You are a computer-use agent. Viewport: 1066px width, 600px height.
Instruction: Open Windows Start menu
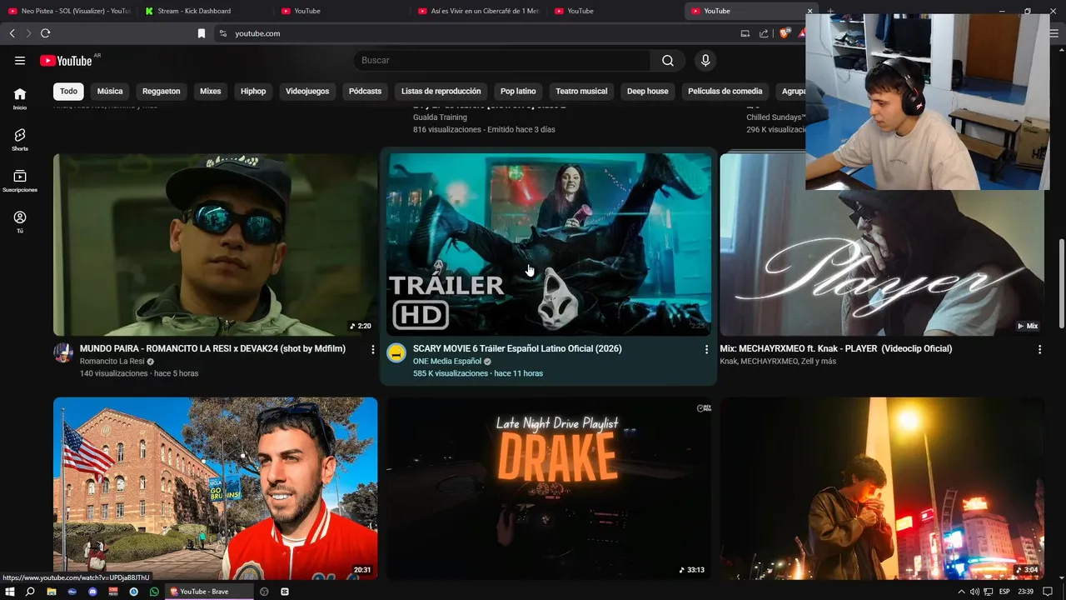coord(9,592)
